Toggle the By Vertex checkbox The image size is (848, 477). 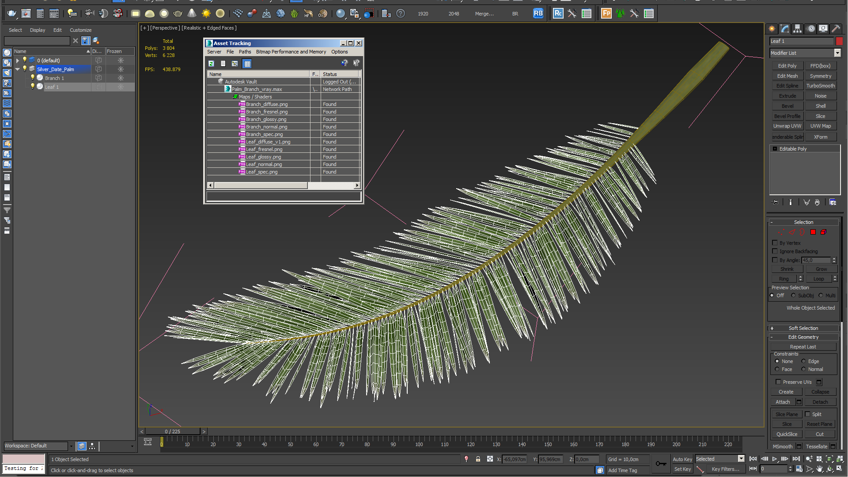click(x=775, y=243)
